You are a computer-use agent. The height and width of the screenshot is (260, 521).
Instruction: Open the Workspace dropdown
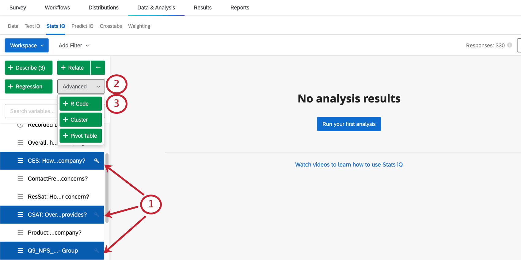[27, 45]
